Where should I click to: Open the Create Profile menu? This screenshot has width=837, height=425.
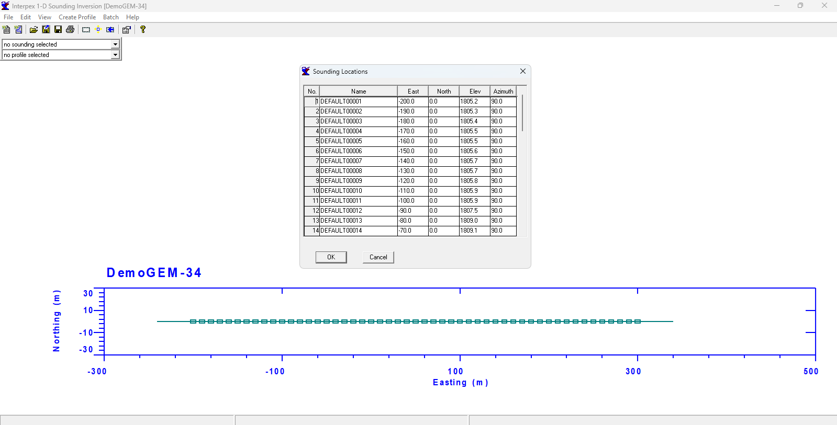click(77, 17)
